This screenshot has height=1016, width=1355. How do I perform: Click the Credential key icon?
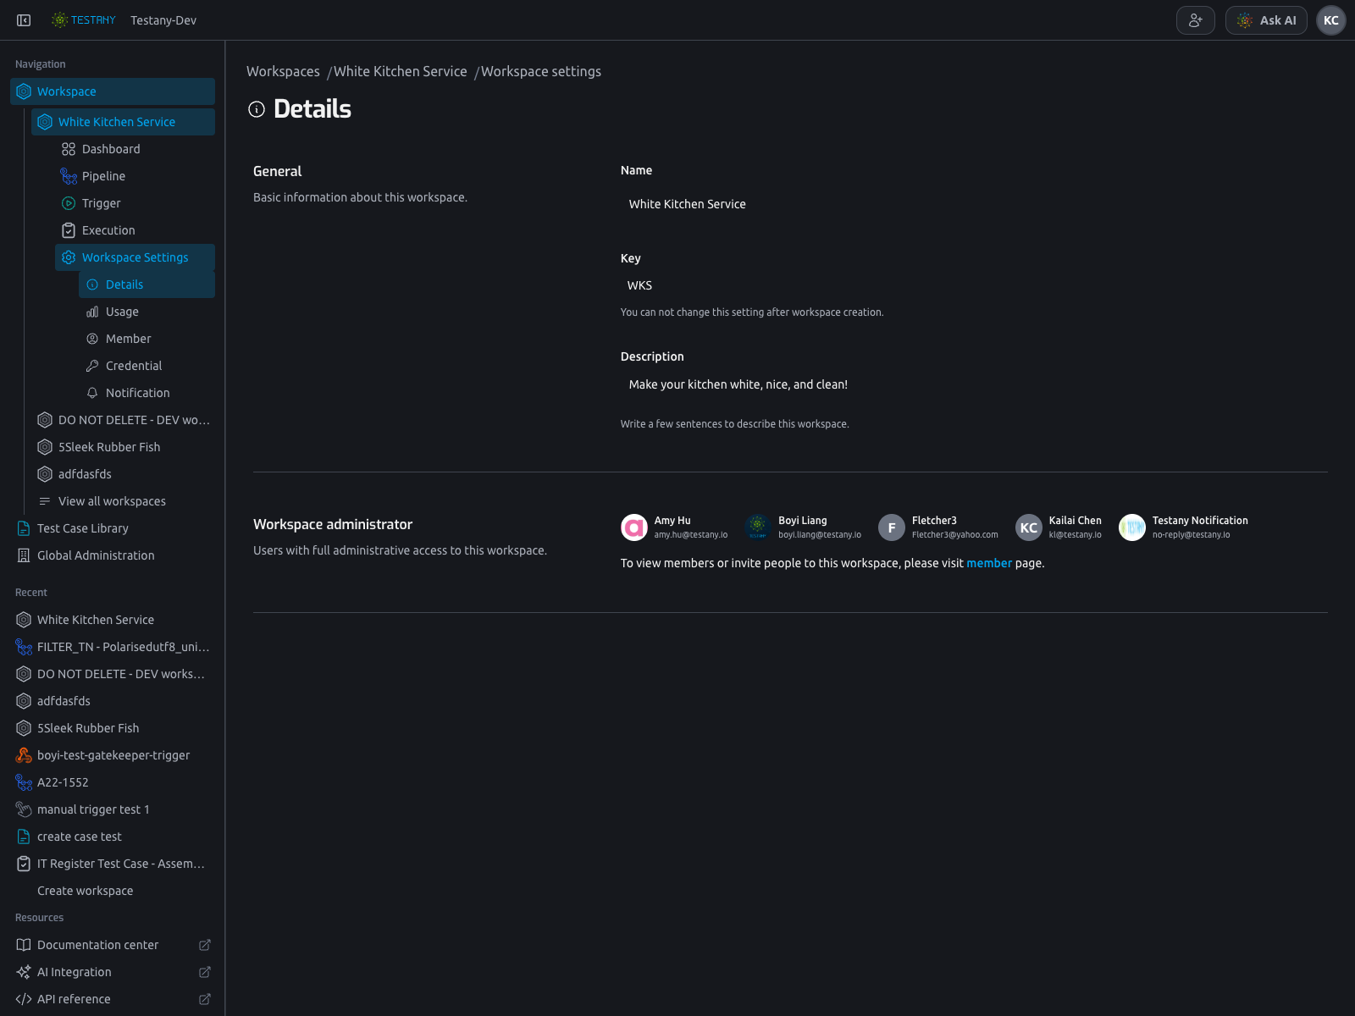[92, 366]
